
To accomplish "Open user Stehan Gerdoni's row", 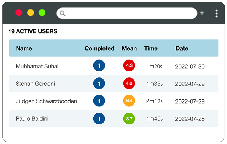I will coord(35,84).
